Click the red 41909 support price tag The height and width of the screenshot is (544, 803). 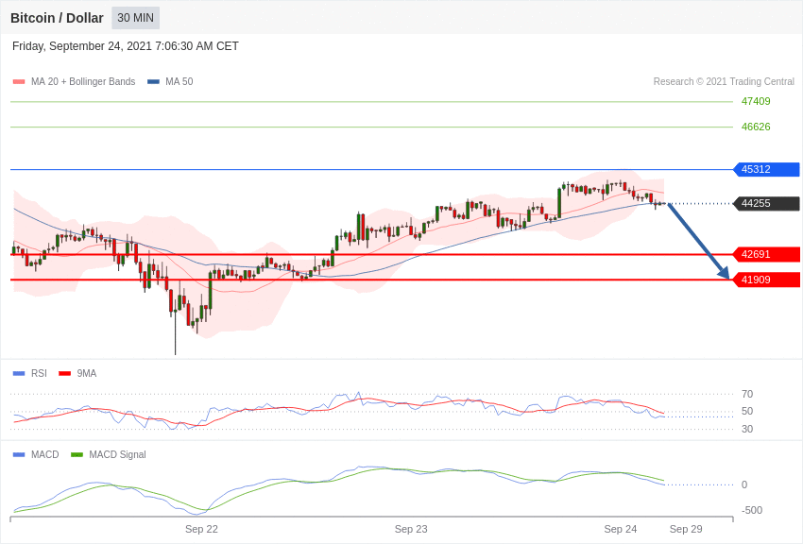[x=766, y=280]
